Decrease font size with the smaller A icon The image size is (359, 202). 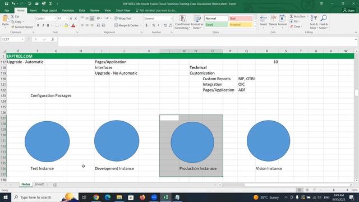pos(76,19)
